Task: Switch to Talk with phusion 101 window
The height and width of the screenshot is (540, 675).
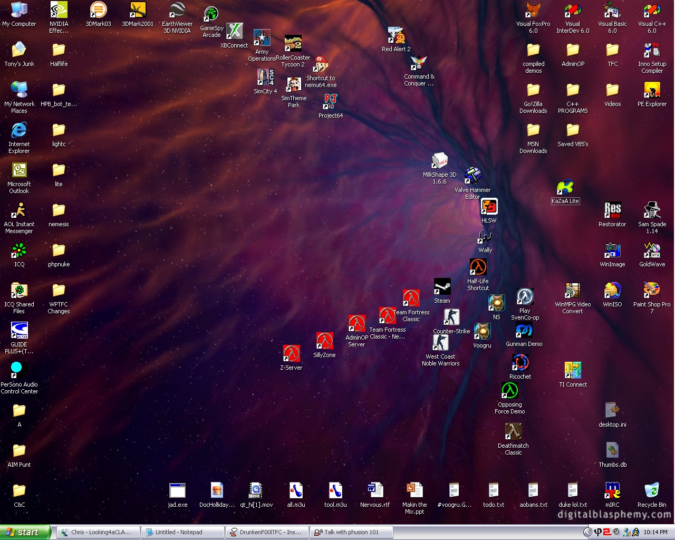Action: 351,532
